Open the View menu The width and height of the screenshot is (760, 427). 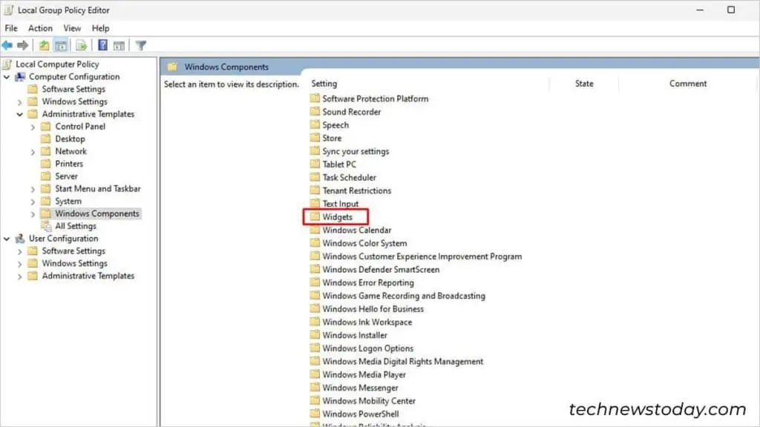pos(71,27)
